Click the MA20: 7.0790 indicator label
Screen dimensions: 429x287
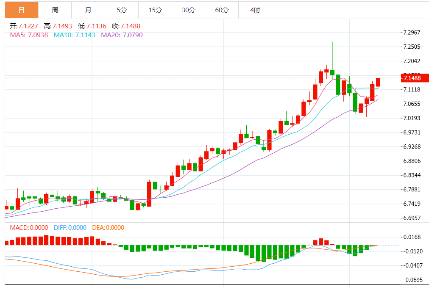click(x=122, y=35)
